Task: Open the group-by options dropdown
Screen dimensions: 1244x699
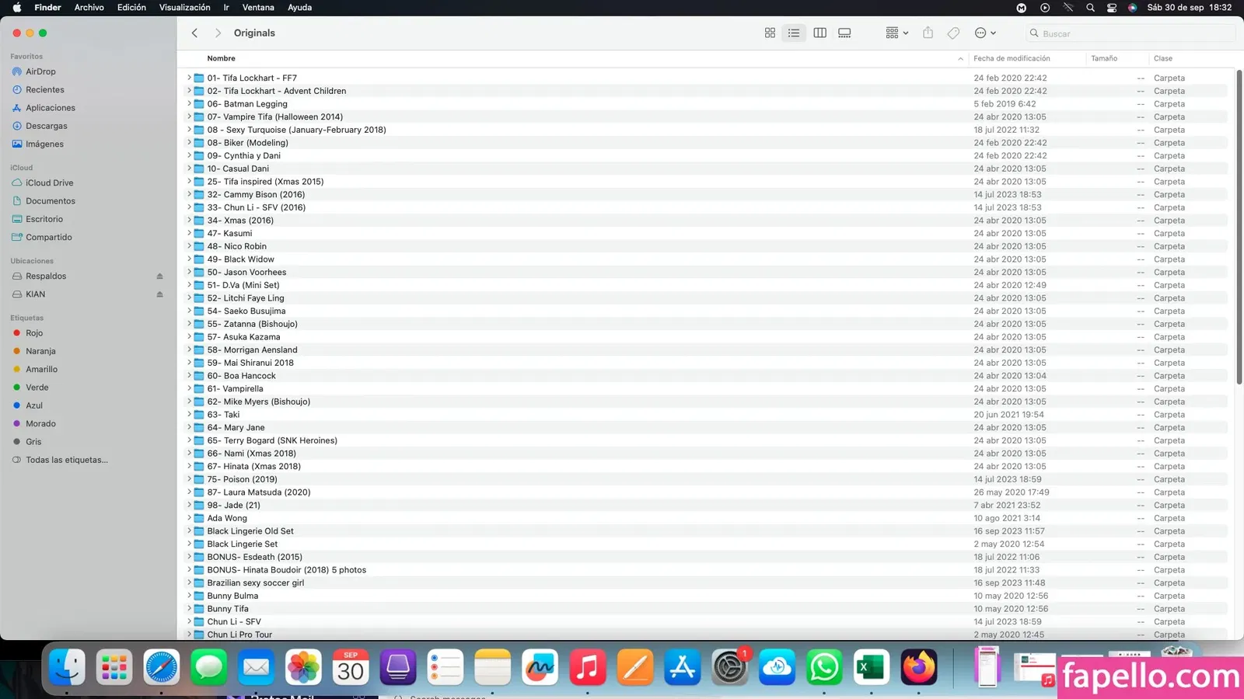Action: (x=896, y=33)
